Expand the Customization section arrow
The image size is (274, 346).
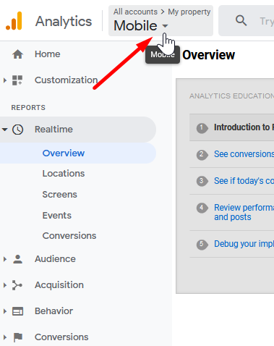pos(5,80)
